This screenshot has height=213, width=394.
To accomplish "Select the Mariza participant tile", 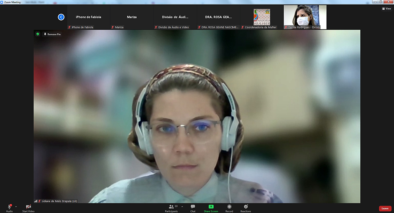I will [x=132, y=17].
